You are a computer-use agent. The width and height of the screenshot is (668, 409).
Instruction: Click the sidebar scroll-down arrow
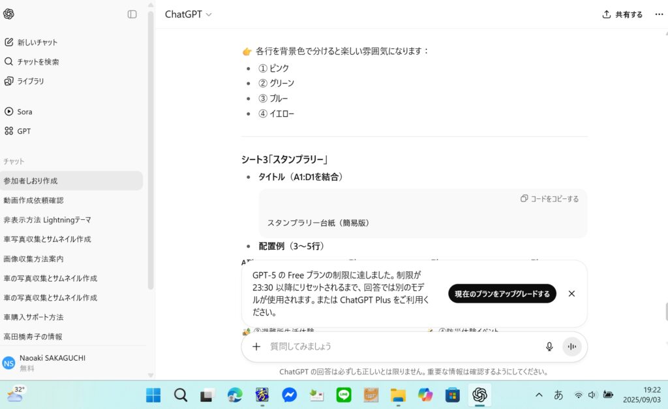(x=151, y=375)
